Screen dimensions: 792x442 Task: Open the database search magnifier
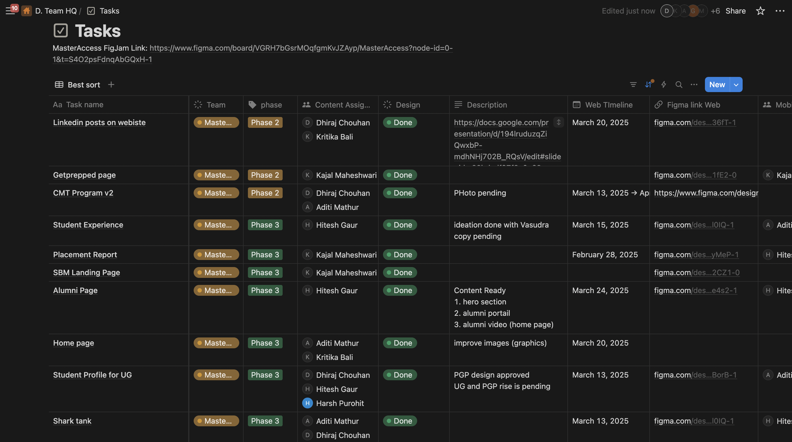tap(679, 84)
